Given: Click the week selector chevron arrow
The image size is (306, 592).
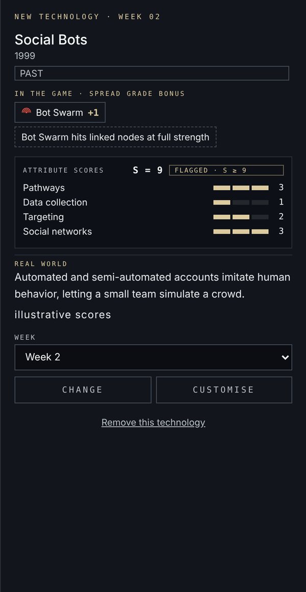Looking at the screenshot, I should (285, 357).
